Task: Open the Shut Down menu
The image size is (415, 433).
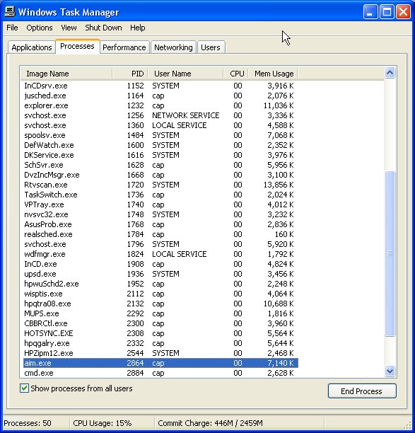Action: [x=103, y=28]
